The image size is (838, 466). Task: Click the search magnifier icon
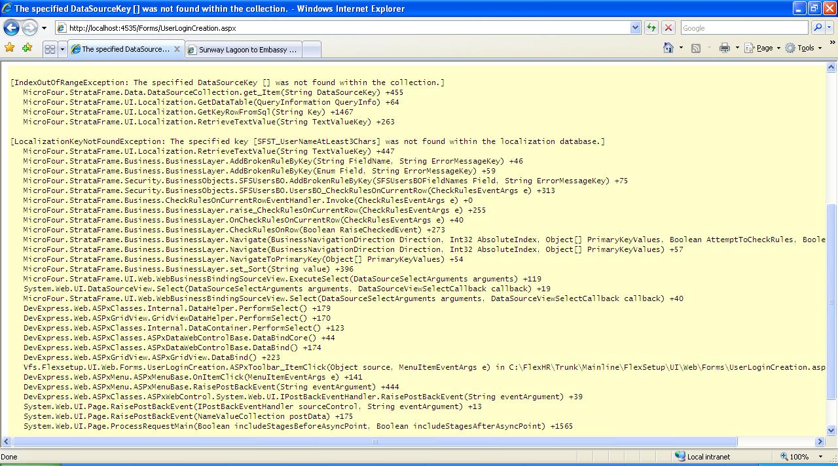818,28
